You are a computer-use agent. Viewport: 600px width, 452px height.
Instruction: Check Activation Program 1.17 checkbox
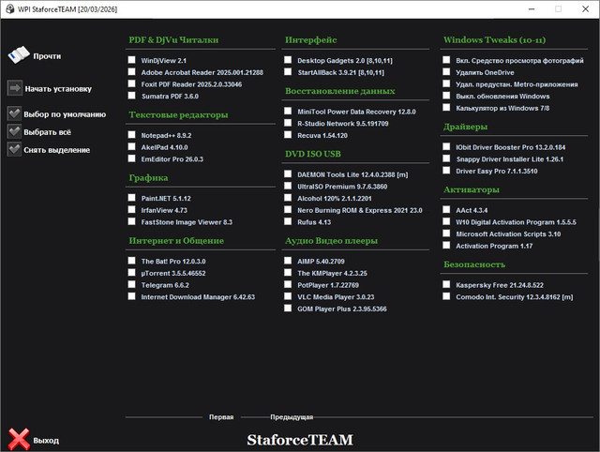click(x=446, y=245)
